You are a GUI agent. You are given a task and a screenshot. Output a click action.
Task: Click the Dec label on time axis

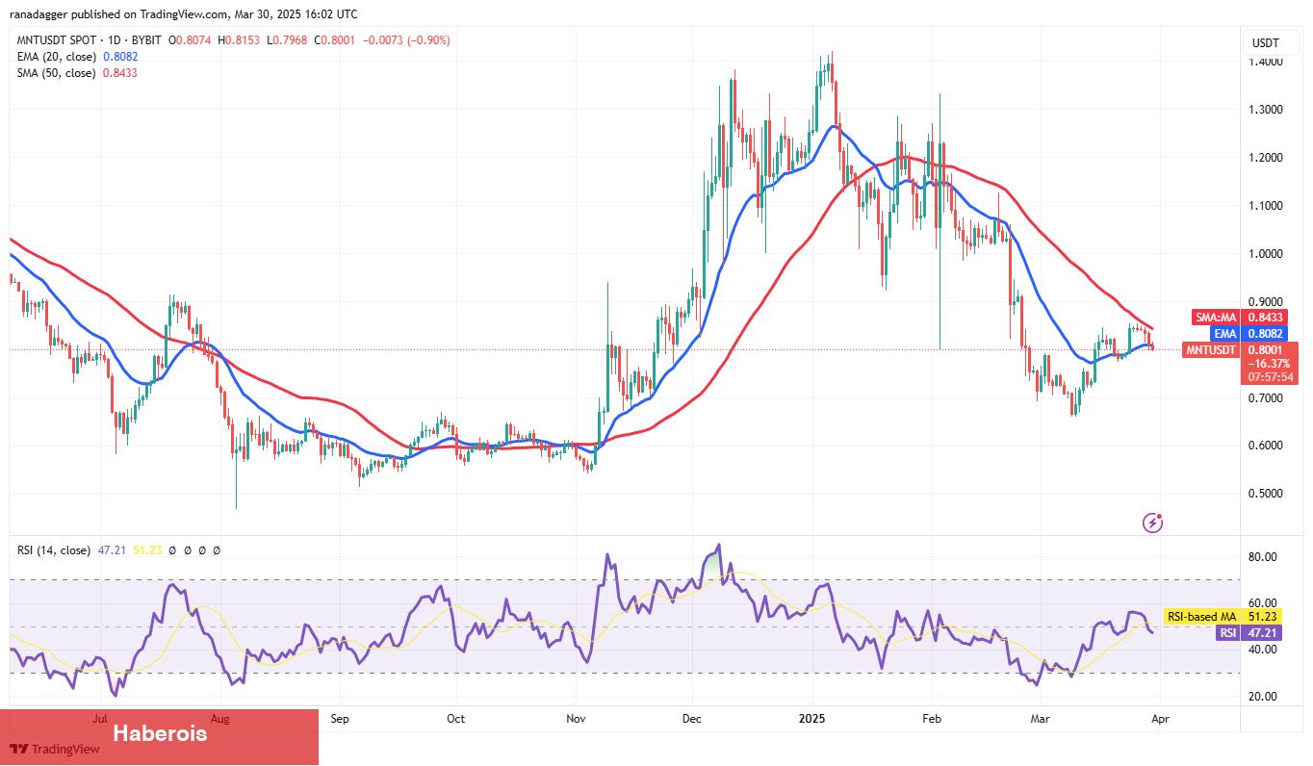pyautogui.click(x=693, y=719)
